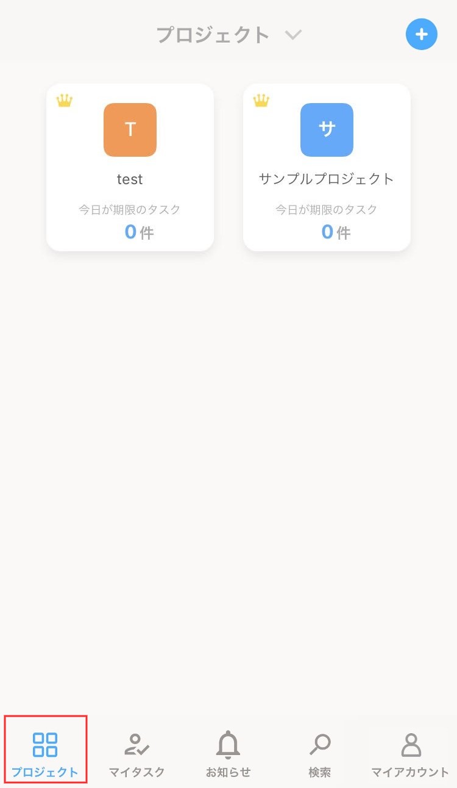457x788 pixels.
Task: Select the プロジェクト grid icon in bottom bar
Action: 45,745
